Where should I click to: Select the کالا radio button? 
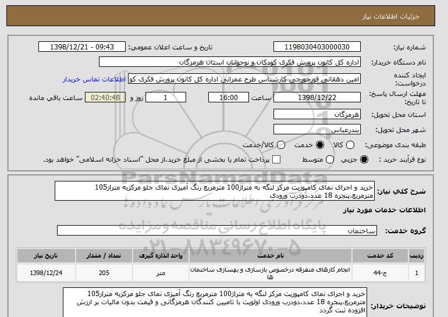tap(350, 145)
